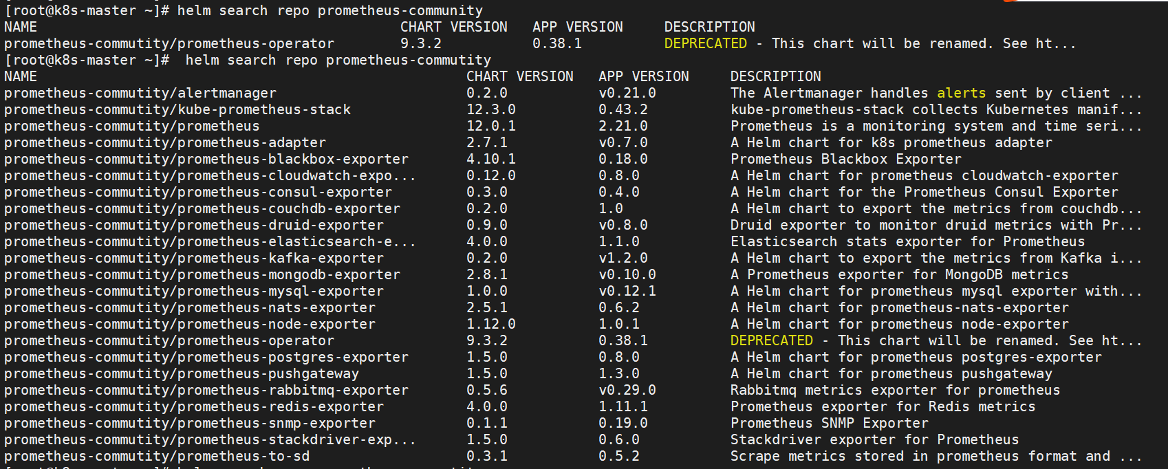Click 'Prometheus Blackbox Exporter' description
This screenshot has height=469, width=1168.
tap(846, 159)
